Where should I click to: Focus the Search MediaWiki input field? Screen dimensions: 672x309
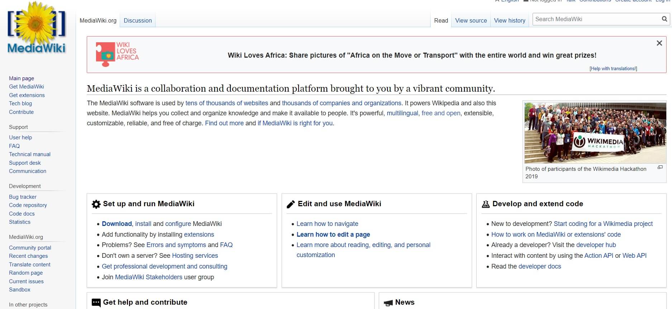coord(596,19)
